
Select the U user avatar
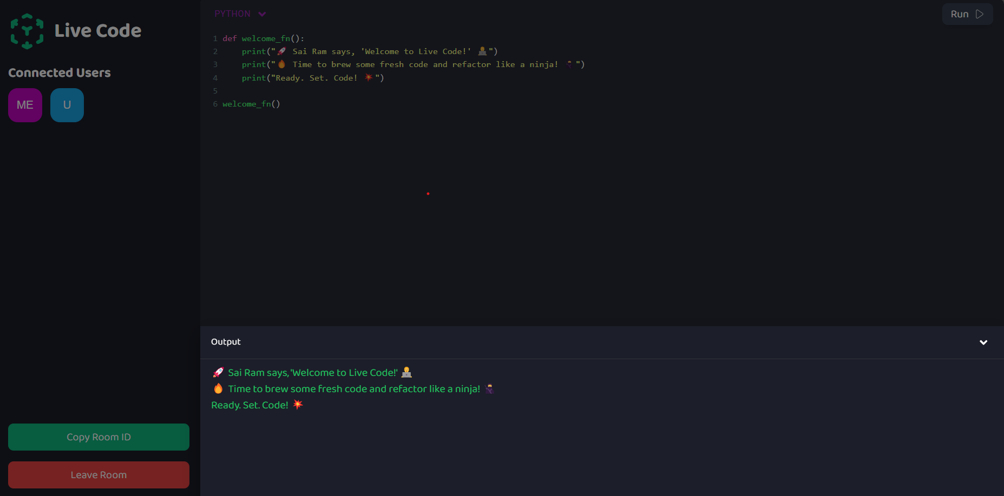pyautogui.click(x=67, y=105)
